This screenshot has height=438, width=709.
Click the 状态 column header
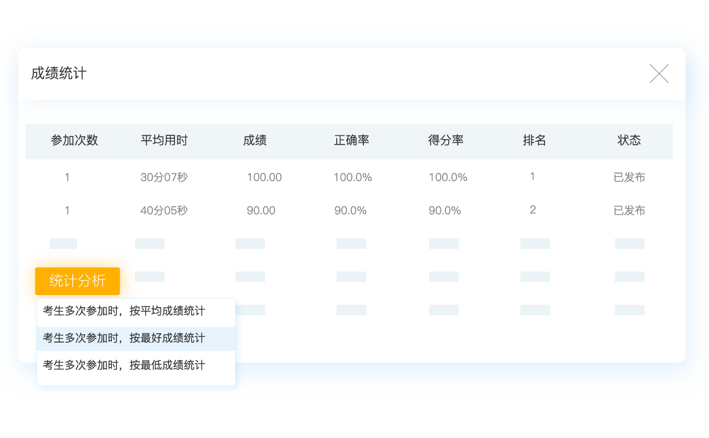(x=629, y=141)
